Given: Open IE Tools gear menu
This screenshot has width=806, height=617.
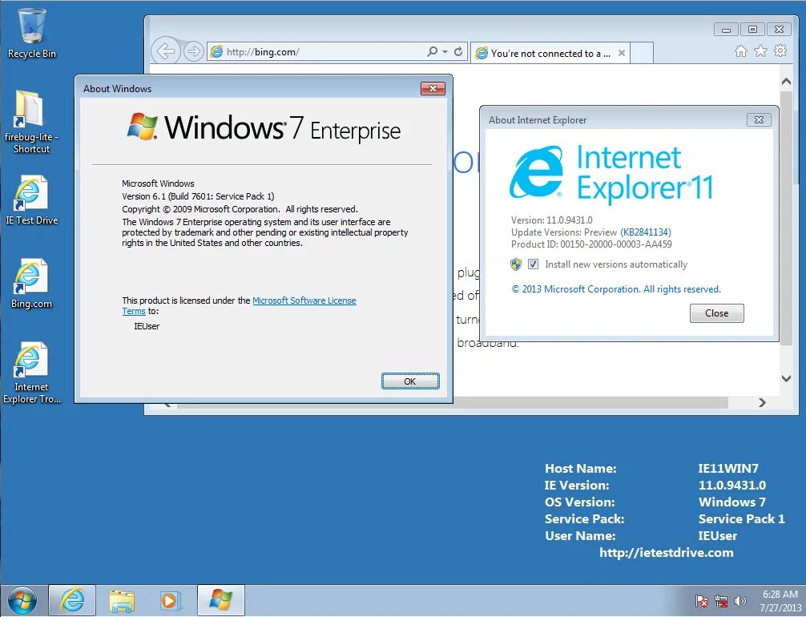Looking at the screenshot, I should tap(780, 51).
